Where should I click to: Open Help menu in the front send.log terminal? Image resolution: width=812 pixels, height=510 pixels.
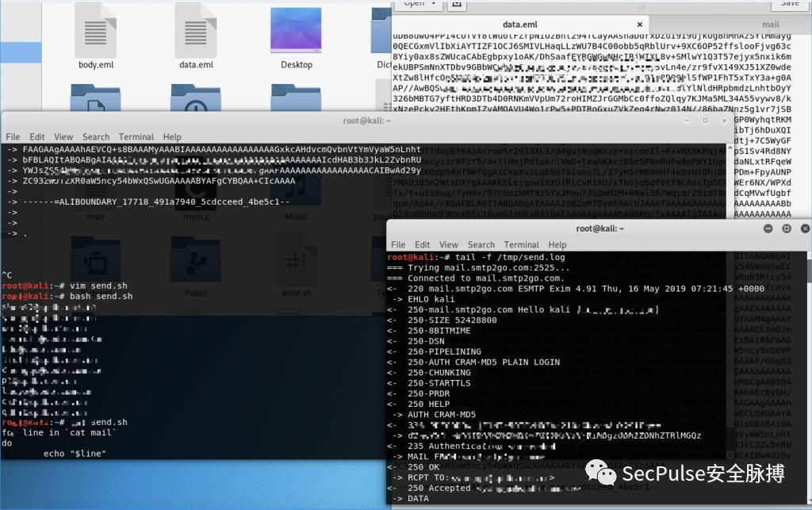(x=557, y=244)
